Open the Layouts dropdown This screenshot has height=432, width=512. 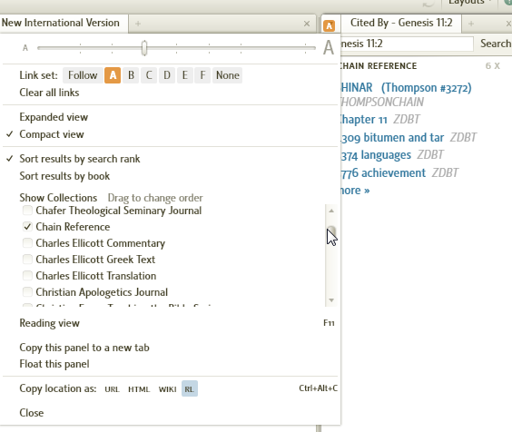471,3
